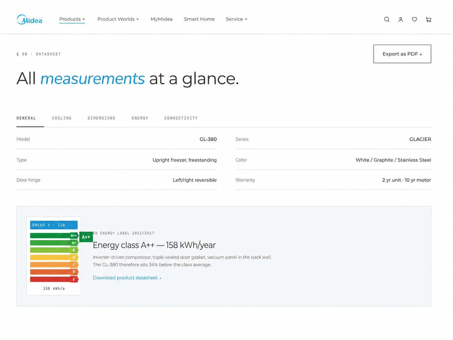Click the Download product datasheet link
The image size is (453, 340).
click(x=127, y=278)
